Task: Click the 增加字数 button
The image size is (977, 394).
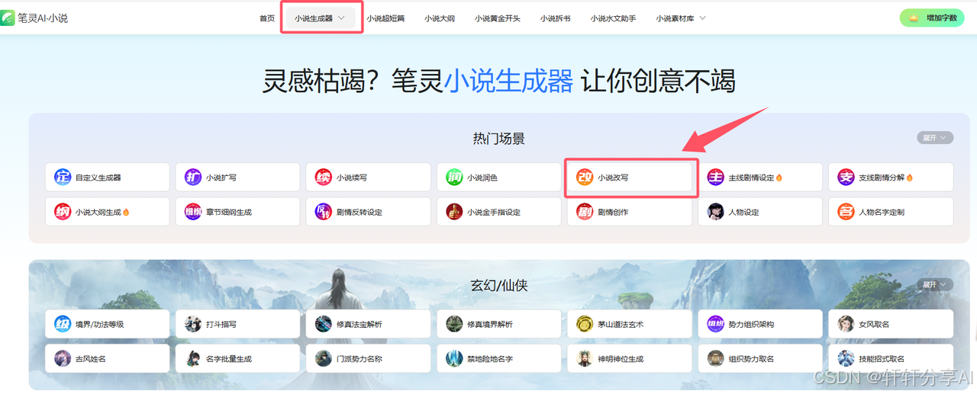Action: (932, 18)
